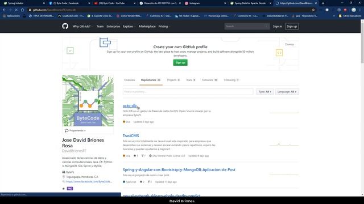This screenshot has width=364, height=204.
Task: Click the Spring-y-Angular repository fork count
Action: pos(150,182)
